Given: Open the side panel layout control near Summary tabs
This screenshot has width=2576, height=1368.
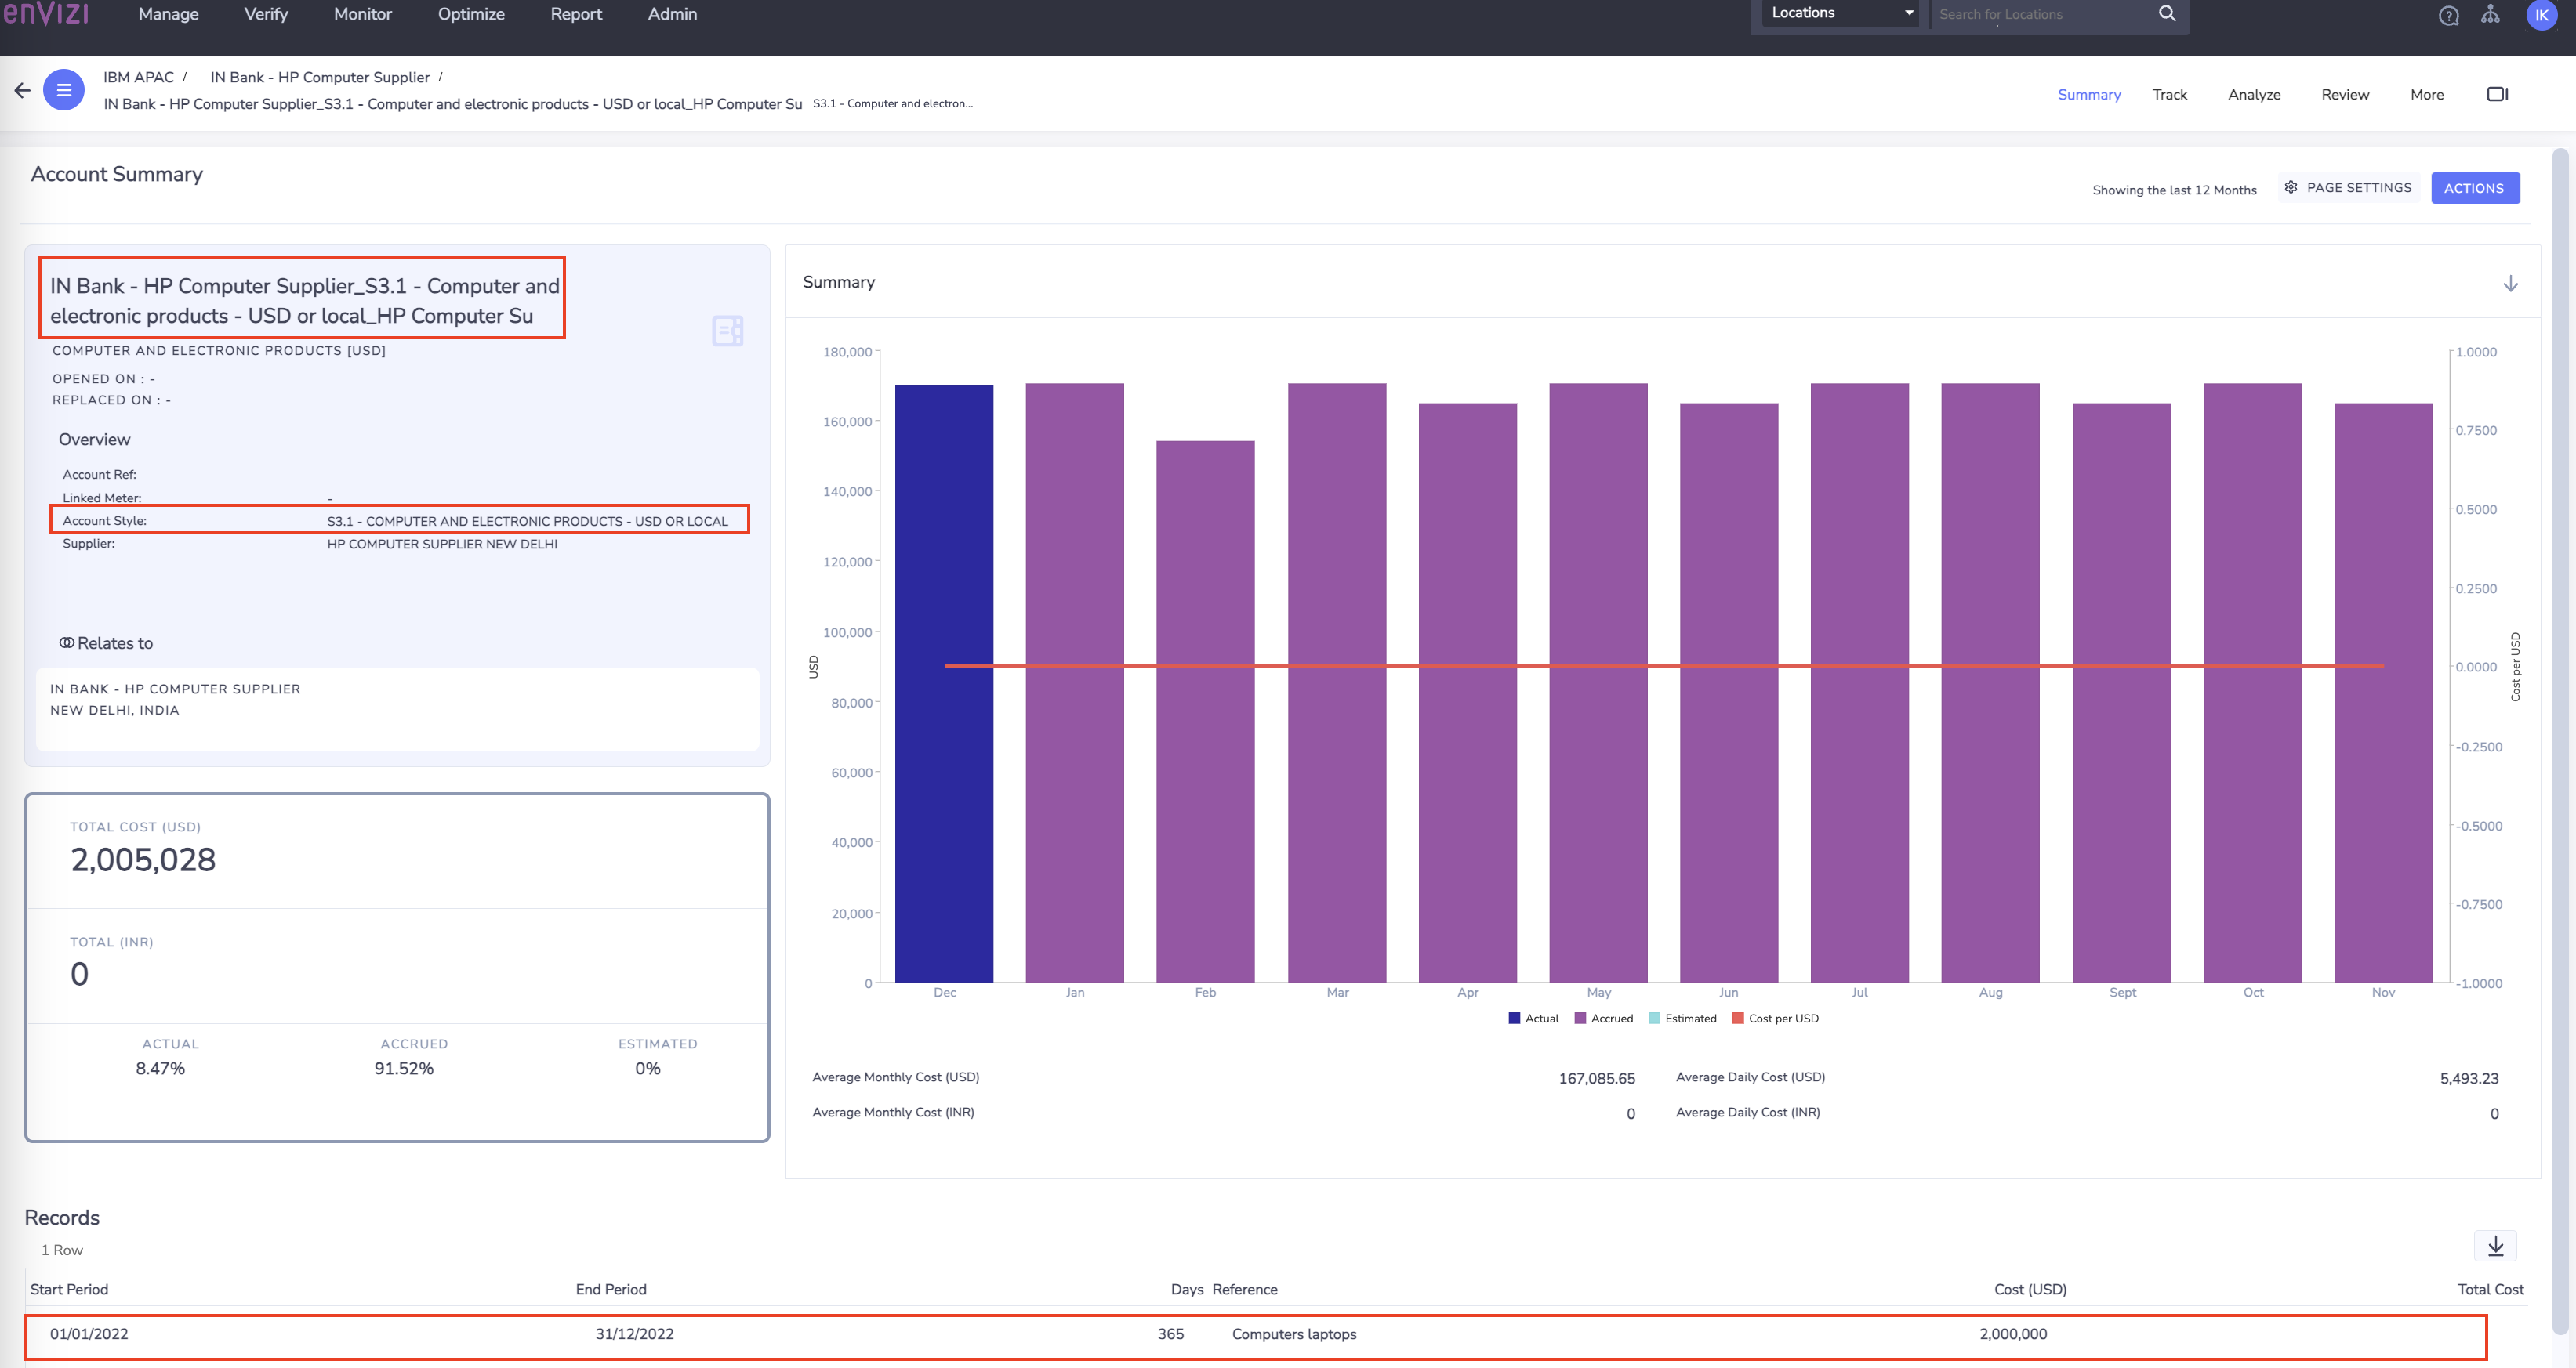Looking at the screenshot, I should (x=2498, y=93).
